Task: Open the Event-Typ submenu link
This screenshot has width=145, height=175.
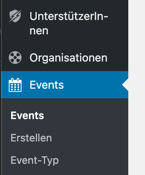Action: tap(35, 161)
